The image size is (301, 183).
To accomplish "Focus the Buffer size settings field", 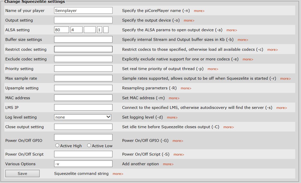I will pos(83,39).
